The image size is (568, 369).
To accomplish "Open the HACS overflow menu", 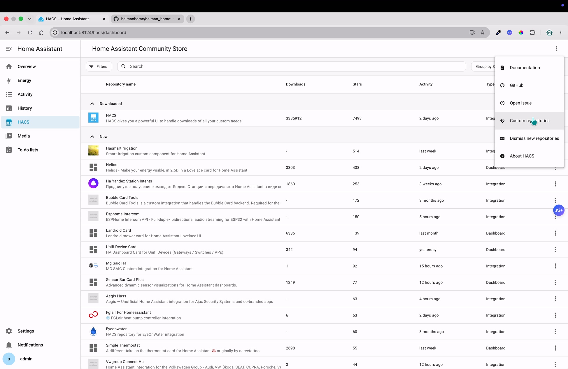I will [557, 49].
